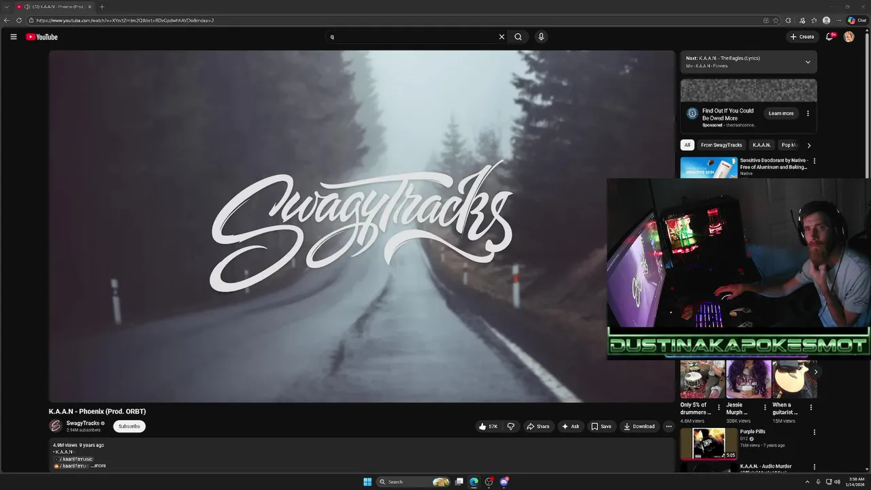This screenshot has width=871, height=490.
Task: Clear the YouTube search box with X
Action: coord(502,37)
